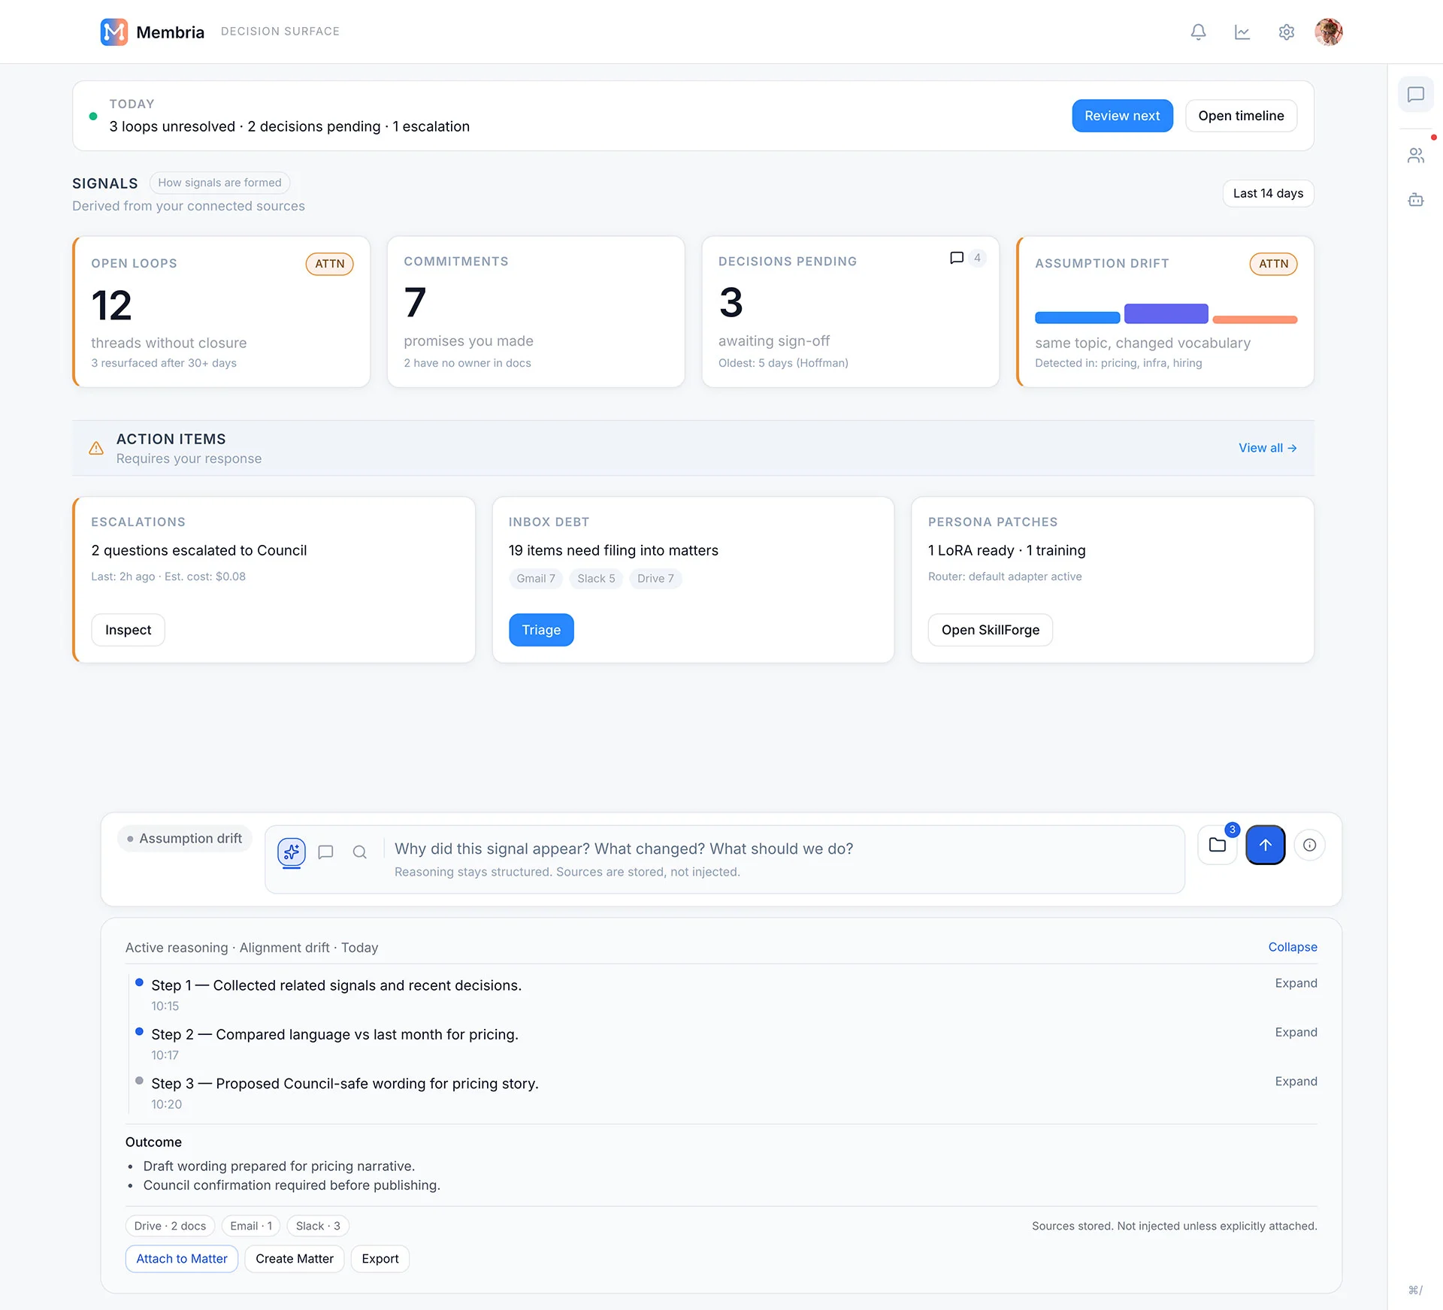
Task: Follow the View all link
Action: coord(1267,448)
